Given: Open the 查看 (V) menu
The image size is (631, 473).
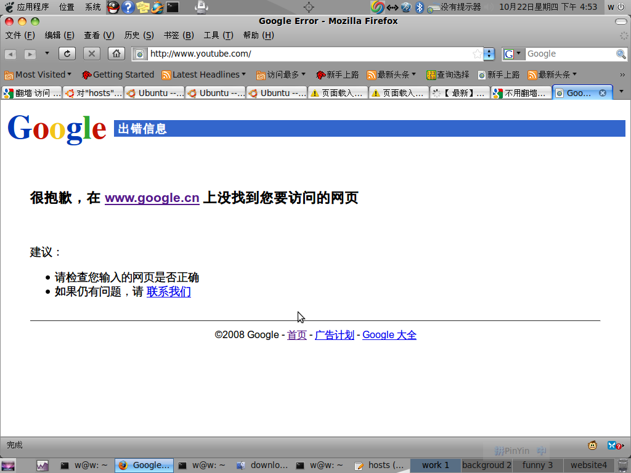Looking at the screenshot, I should [x=99, y=35].
